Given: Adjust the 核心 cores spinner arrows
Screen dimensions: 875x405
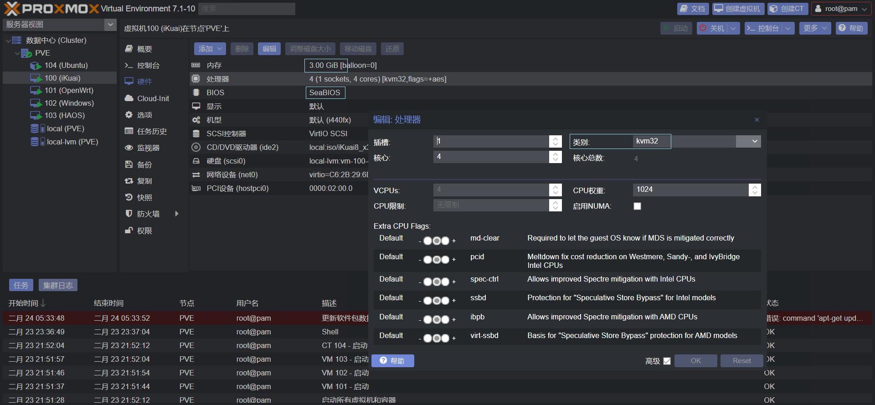Looking at the screenshot, I should tap(555, 157).
